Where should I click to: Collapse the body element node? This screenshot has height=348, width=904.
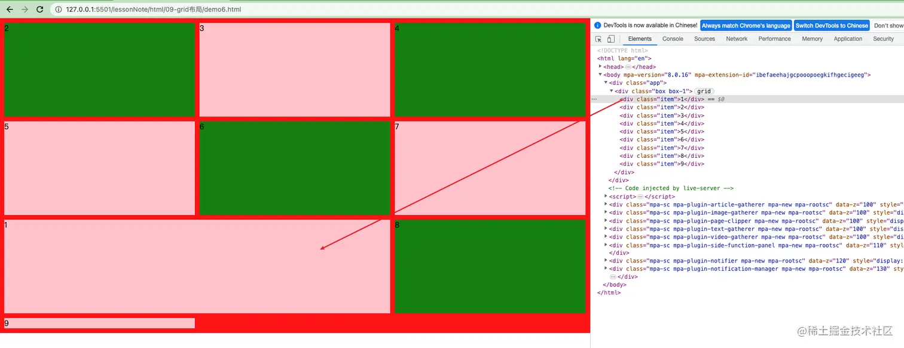600,75
